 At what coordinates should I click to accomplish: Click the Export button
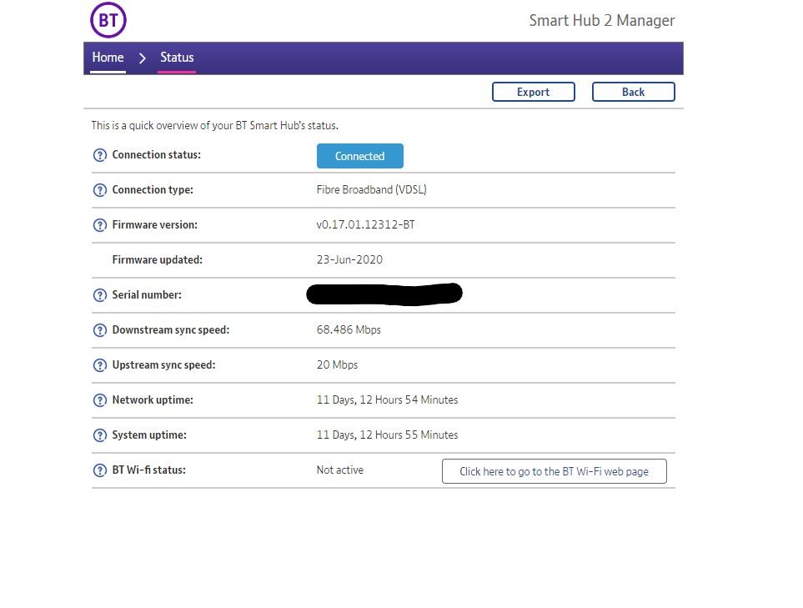pyautogui.click(x=534, y=92)
